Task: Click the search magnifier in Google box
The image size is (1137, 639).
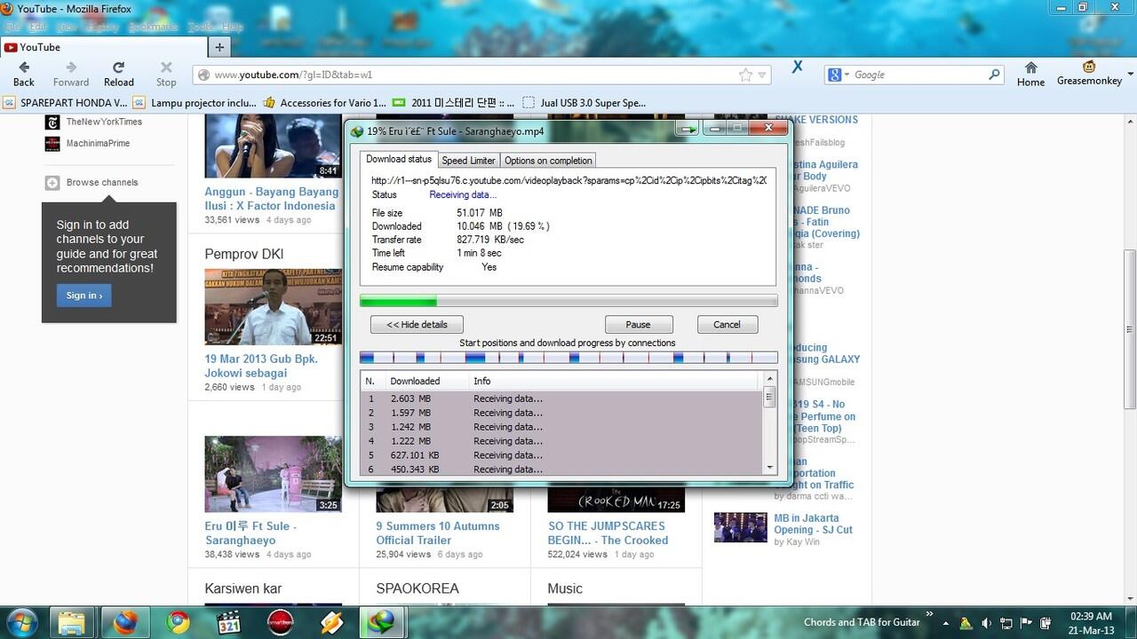Action: [x=995, y=75]
